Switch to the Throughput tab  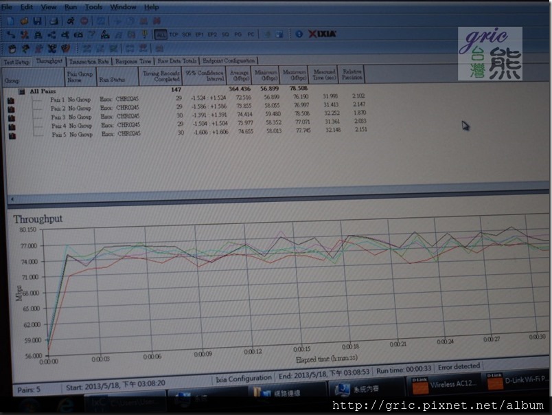49,61
